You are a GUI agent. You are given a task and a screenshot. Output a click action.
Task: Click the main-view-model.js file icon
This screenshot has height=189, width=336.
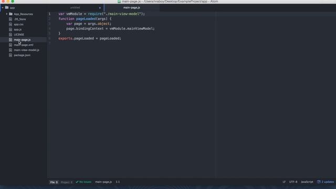[x=10, y=50]
